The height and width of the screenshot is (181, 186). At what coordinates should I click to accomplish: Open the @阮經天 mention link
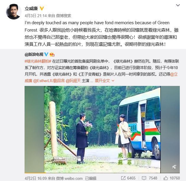coord(73,81)
